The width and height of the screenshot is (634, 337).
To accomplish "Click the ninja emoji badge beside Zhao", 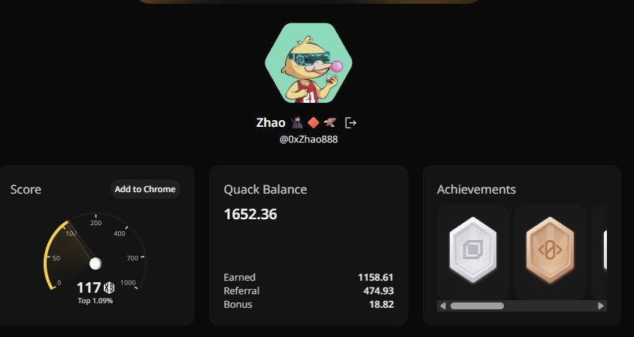I will pos(297,122).
